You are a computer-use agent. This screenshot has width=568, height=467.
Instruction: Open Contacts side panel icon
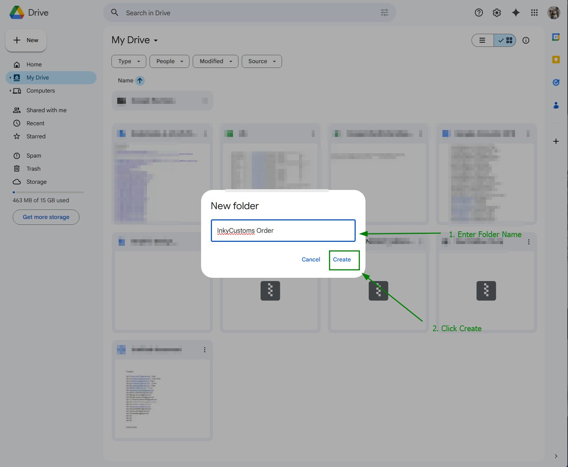tap(556, 105)
